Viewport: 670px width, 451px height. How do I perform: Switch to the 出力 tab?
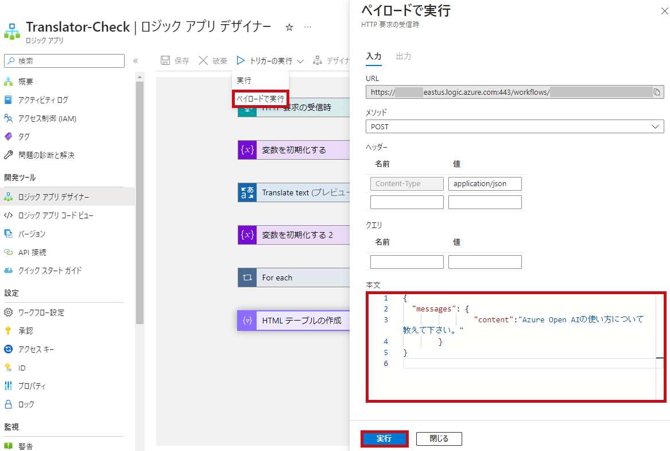[404, 56]
